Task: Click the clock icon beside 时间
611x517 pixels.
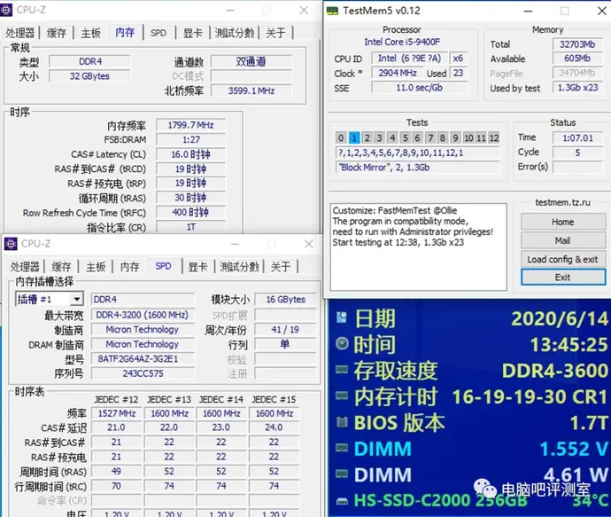Action: 343,344
